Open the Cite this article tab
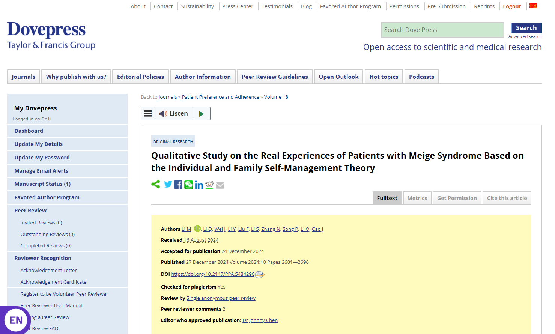 pyautogui.click(x=507, y=198)
